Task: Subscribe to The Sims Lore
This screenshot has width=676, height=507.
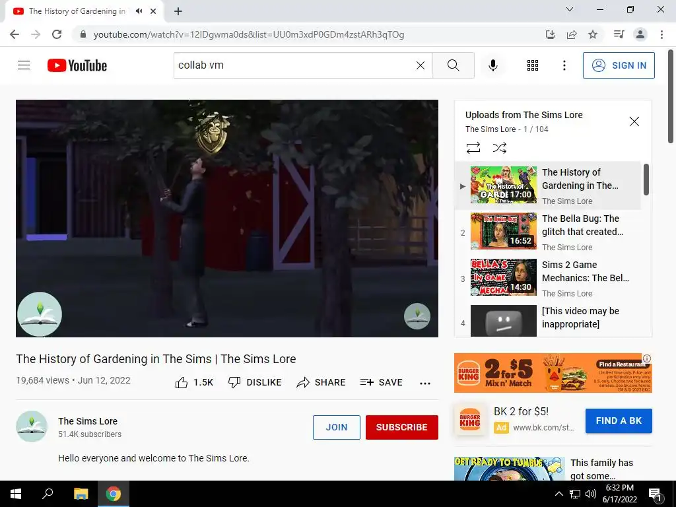Action: 402,427
